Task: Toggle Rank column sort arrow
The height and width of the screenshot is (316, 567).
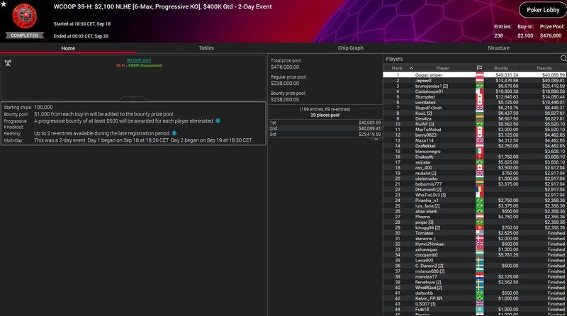Action: pos(411,68)
